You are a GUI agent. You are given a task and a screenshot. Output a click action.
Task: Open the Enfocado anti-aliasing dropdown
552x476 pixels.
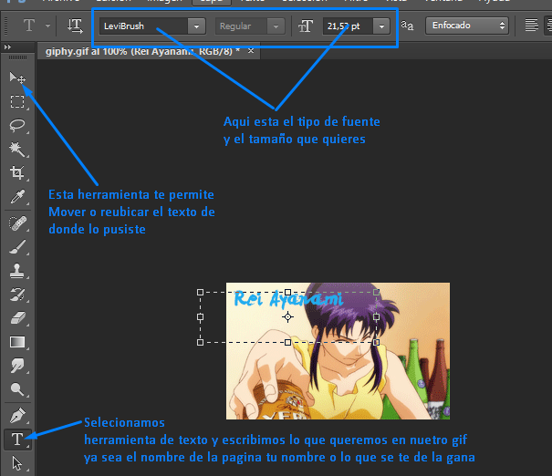point(467,26)
